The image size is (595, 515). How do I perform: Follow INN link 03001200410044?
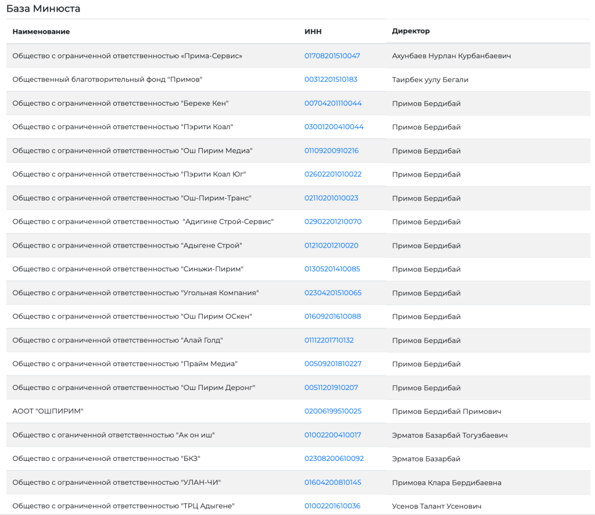334,127
